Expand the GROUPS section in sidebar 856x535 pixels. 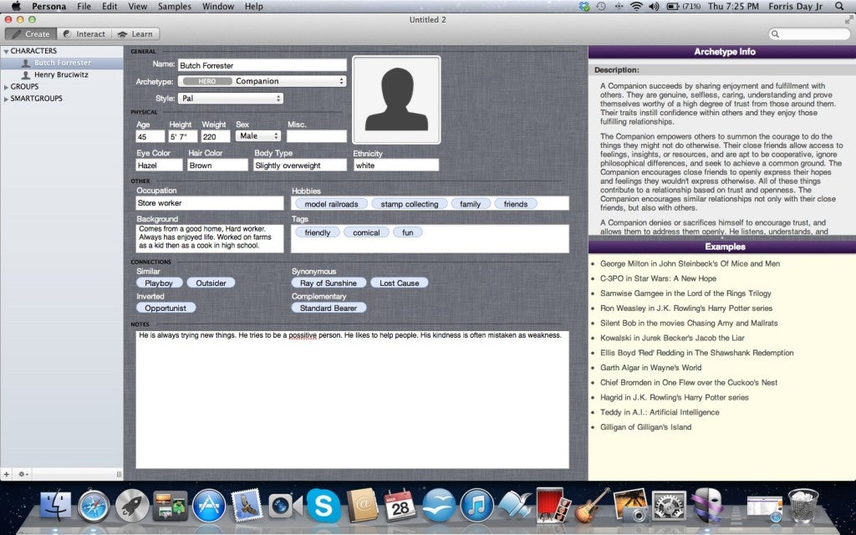(x=6, y=87)
